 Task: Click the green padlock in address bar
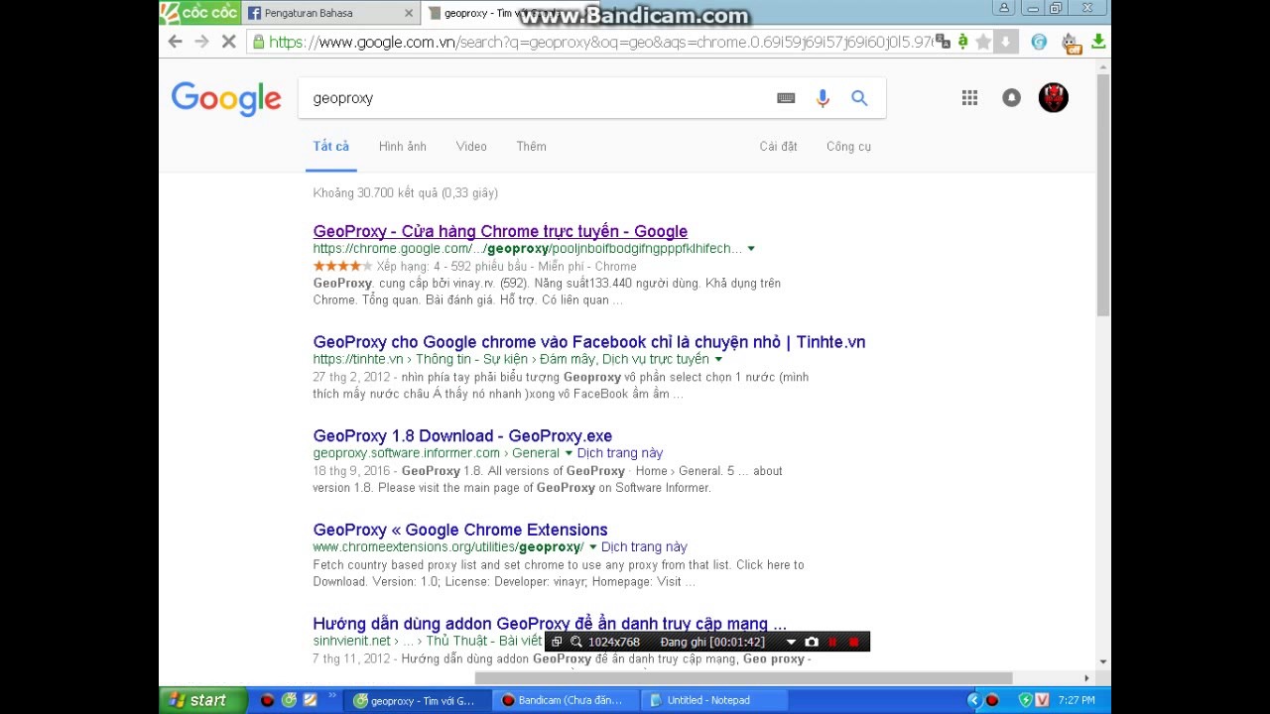click(259, 42)
